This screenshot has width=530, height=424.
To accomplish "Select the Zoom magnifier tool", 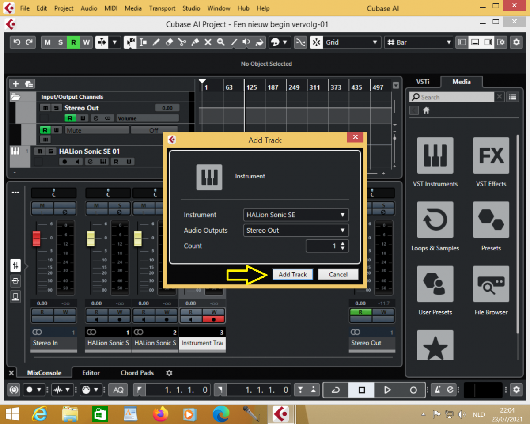I will point(221,42).
